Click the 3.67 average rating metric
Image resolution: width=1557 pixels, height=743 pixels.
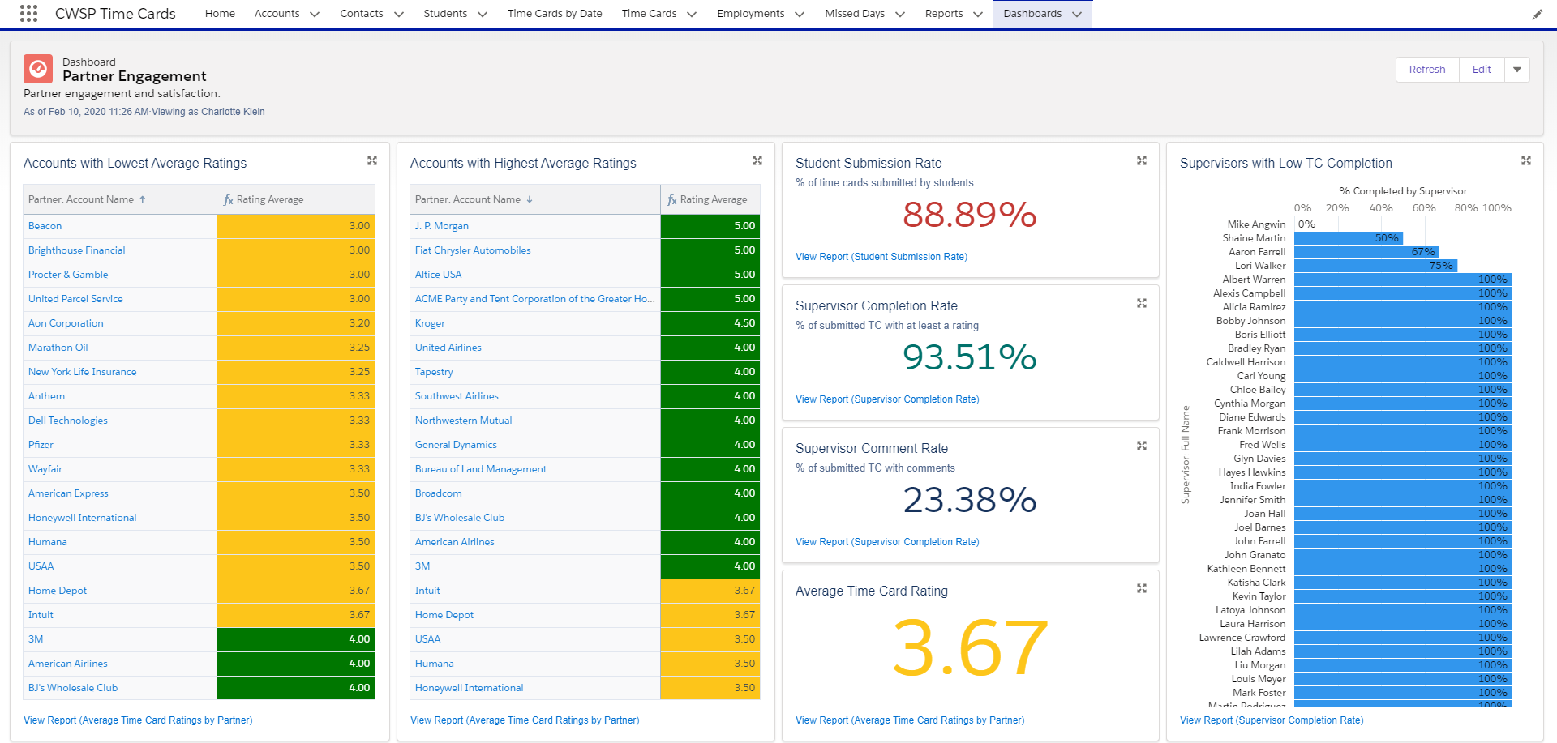970,647
